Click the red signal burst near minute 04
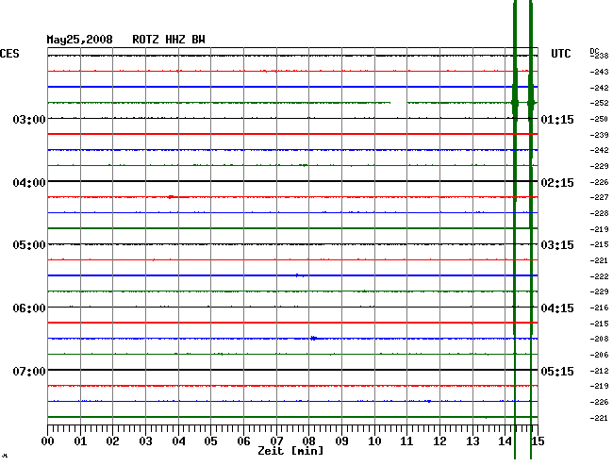 (x=171, y=197)
